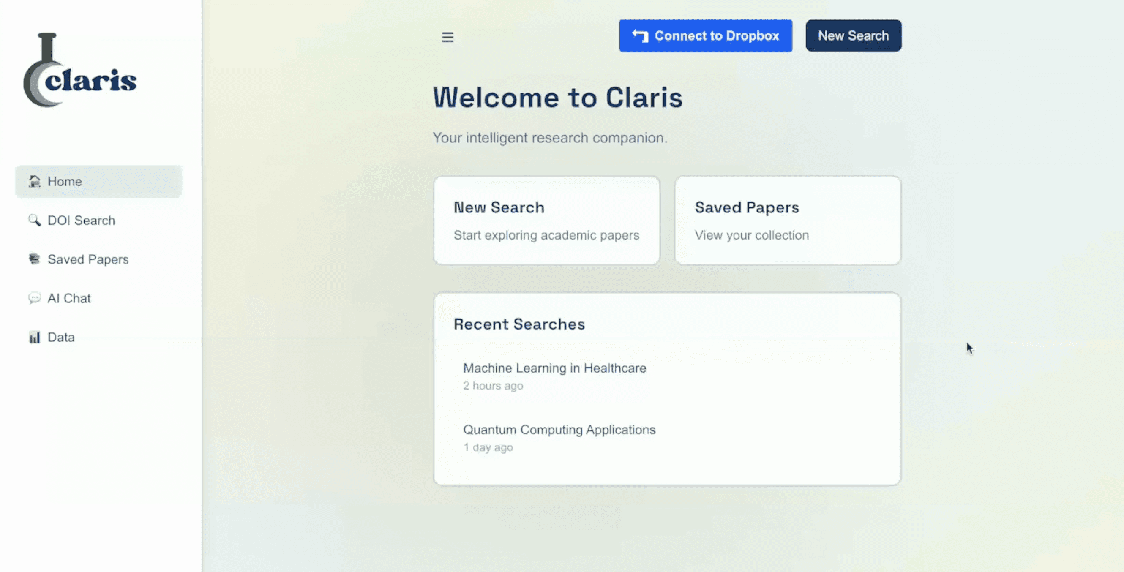Click the hamburger menu icon
1124x572 pixels.
(447, 37)
